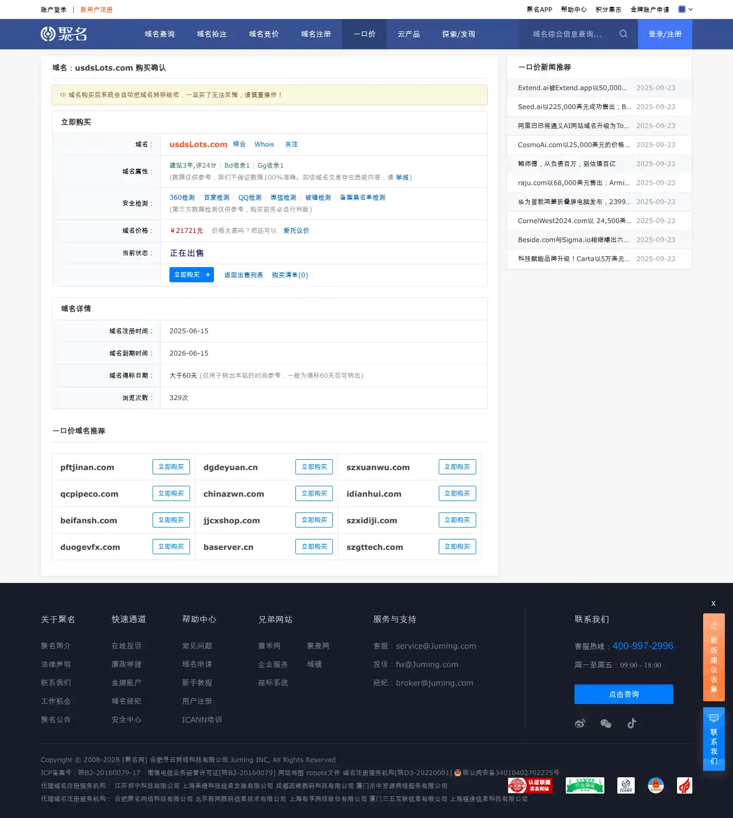Open the WeChat icon in footer
This screenshot has height=818, width=733.
tap(605, 723)
